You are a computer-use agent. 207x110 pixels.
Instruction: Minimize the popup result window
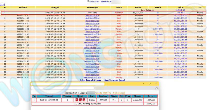coord(143,83)
